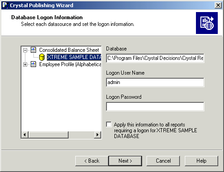
Task: Collapse the Consolidated Balance Sheet tree node
Action: coord(25,50)
